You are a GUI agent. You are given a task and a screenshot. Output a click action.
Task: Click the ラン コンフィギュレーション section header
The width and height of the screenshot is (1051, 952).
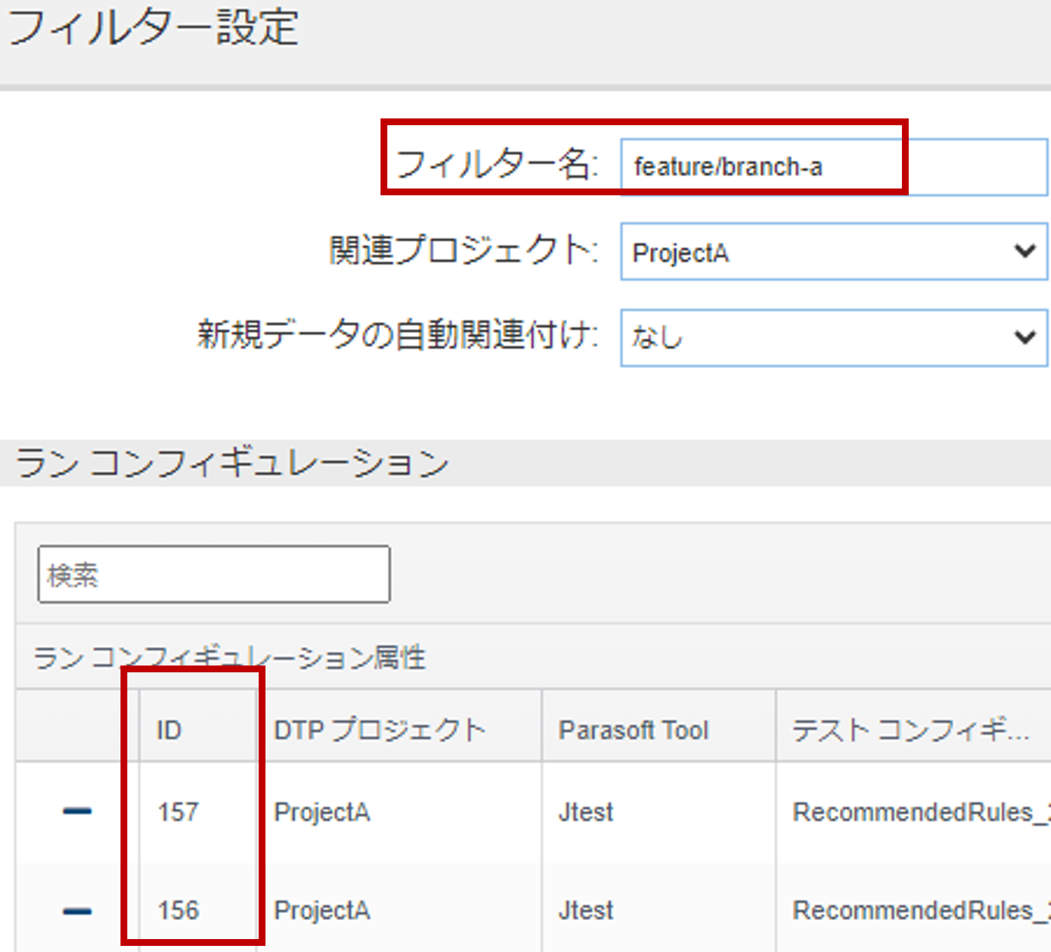tap(232, 463)
